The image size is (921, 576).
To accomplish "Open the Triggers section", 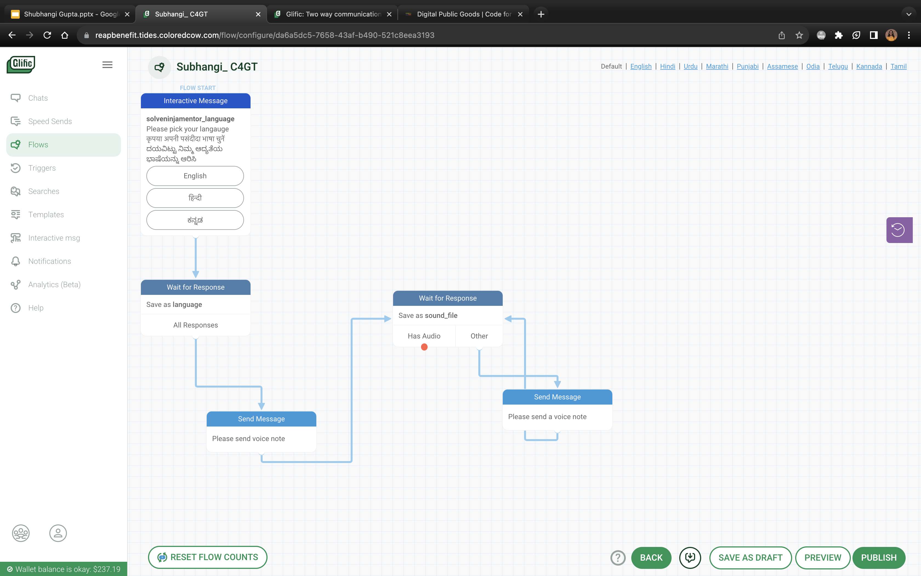I will click(x=42, y=168).
